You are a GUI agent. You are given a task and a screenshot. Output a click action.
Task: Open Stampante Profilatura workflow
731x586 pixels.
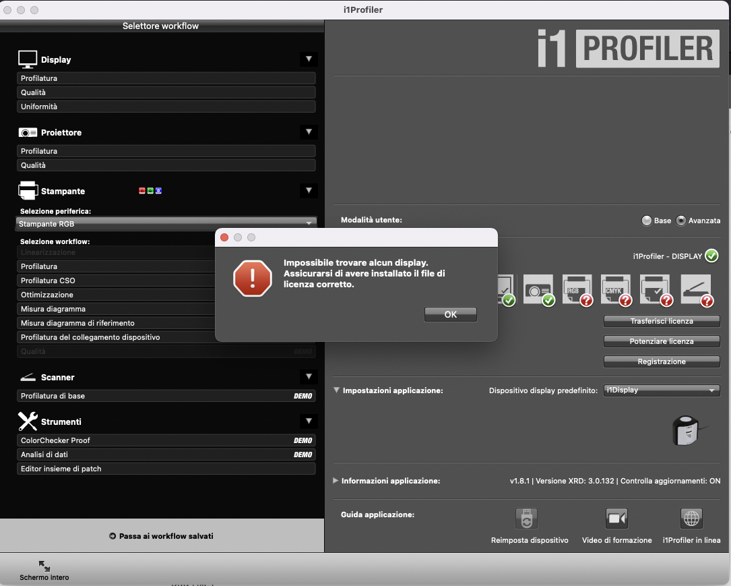(x=116, y=266)
